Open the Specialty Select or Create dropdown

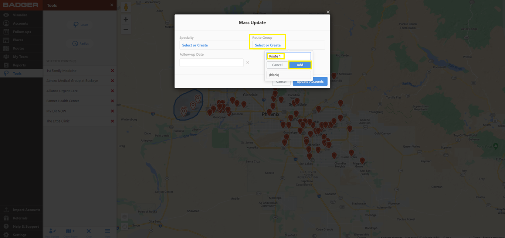point(195,45)
